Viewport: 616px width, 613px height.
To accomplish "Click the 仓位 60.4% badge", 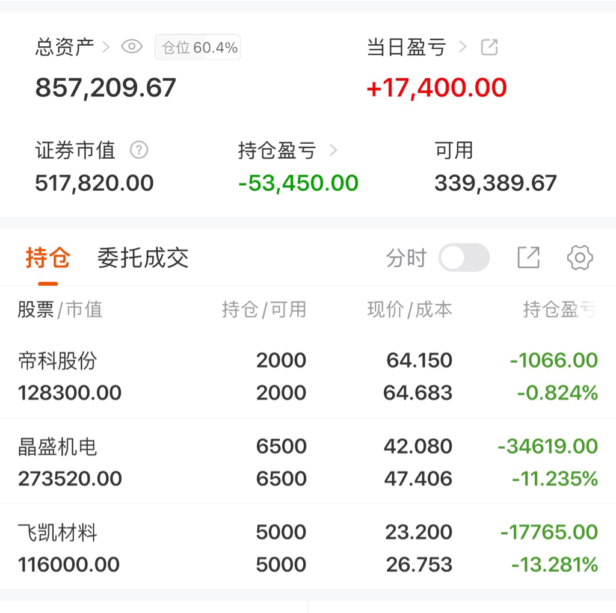I will (197, 48).
